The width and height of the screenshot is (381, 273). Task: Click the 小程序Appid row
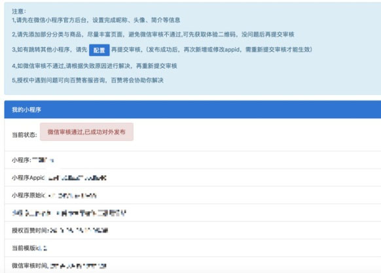point(192,178)
